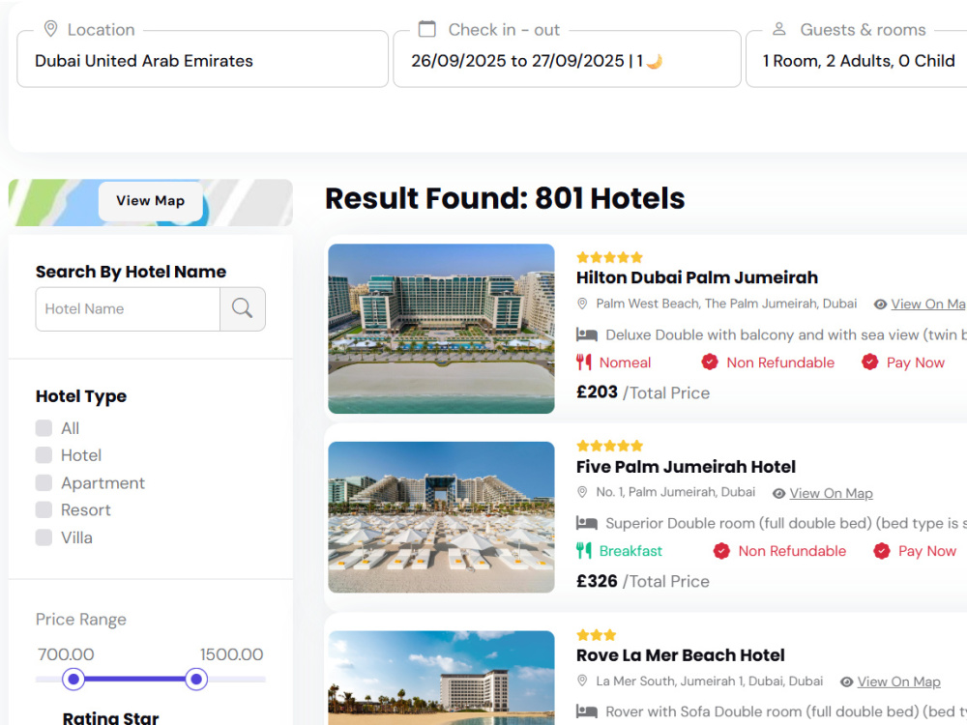Click the 700.00 minimum price slider handle
The height and width of the screenshot is (725, 967).
click(73, 680)
